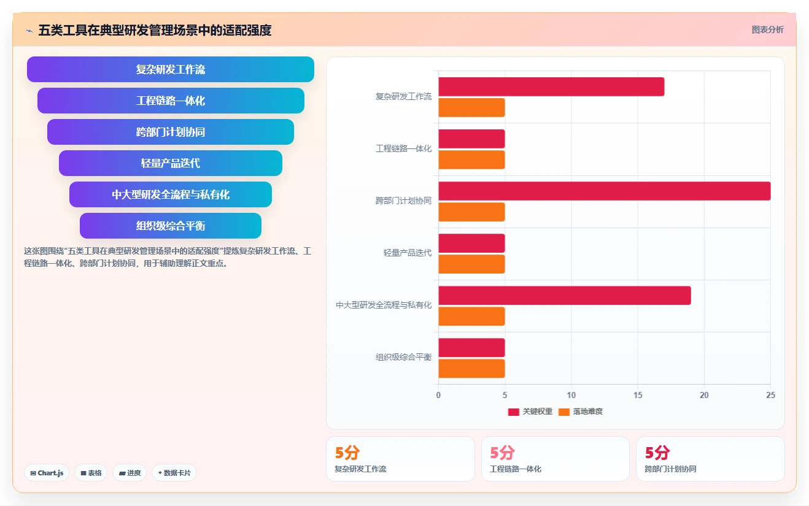Click the title 五类工具在典型研发管理场景中的适配强度
This screenshot has height=506, width=809.
point(155,30)
